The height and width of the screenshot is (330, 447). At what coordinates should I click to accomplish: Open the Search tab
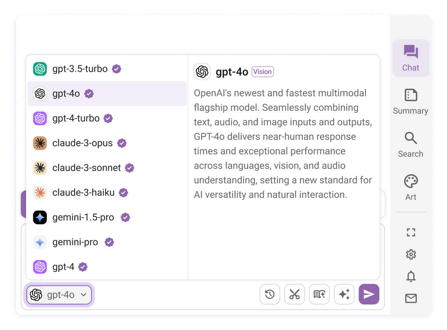tap(411, 145)
